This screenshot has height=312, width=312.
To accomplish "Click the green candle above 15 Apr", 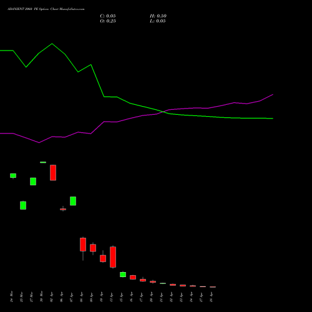I will pos(123,275).
